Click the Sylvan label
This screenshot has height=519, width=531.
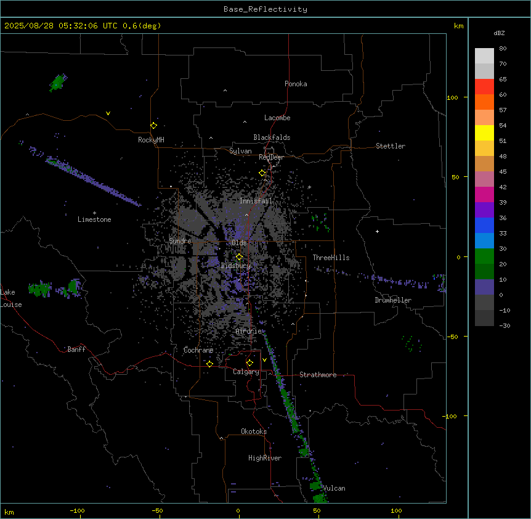coord(240,151)
